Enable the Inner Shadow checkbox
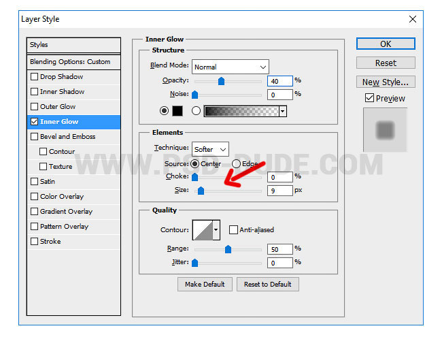Image resolution: width=442 pixels, height=337 pixels. tap(34, 91)
